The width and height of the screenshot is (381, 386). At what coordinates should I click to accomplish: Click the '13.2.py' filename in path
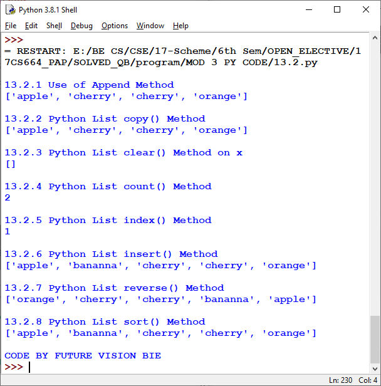pyautogui.click(x=296, y=63)
